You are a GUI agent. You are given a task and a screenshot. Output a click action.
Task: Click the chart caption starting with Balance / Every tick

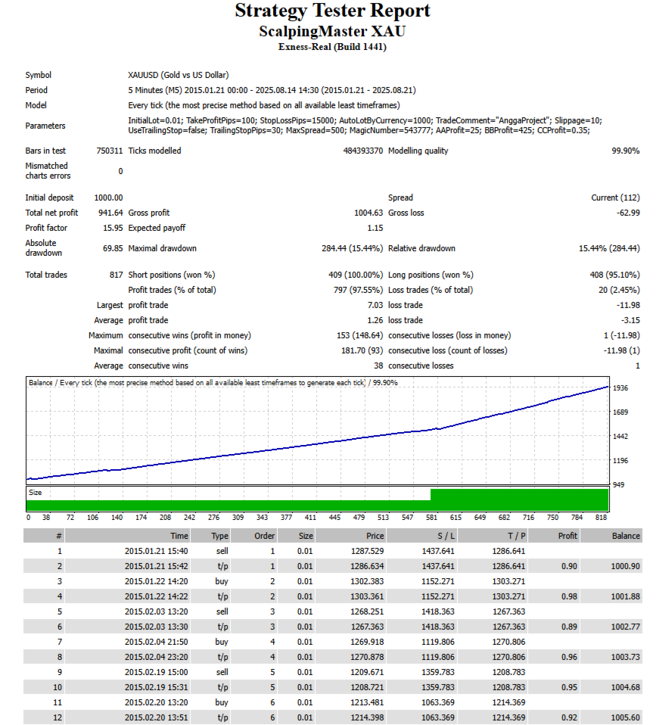pyautogui.click(x=213, y=383)
